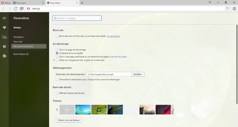Image resolution: width=238 pixels, height=127 pixels.
Task: Close the Paramètres tab
Action: [x=77, y=3]
